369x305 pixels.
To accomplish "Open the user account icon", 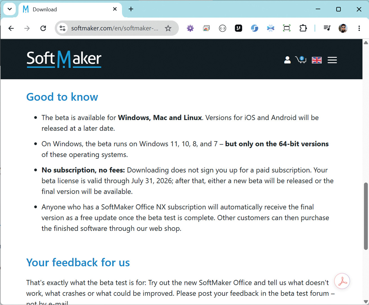I will (x=287, y=60).
